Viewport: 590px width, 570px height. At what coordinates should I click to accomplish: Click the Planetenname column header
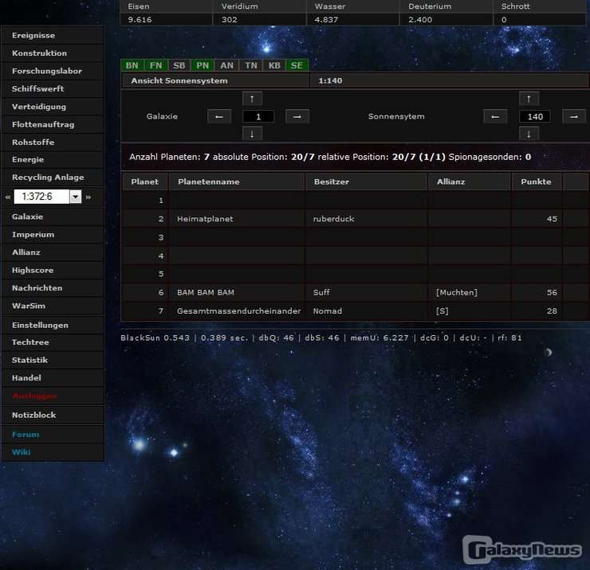click(237, 182)
